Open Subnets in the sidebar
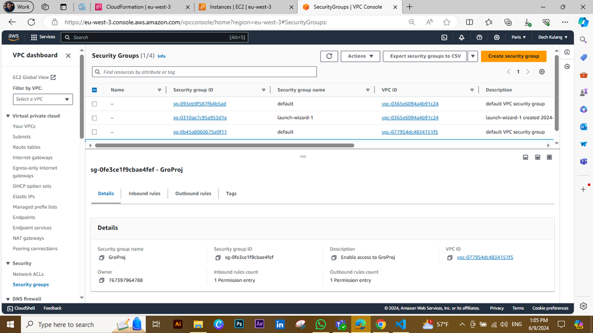 [21, 137]
